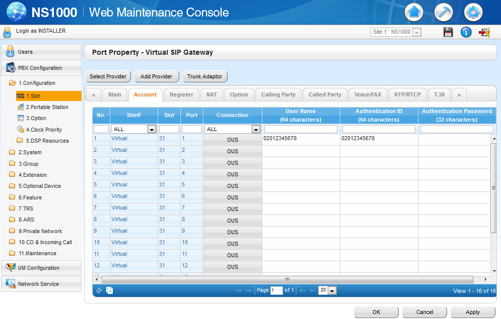Click the Add Provider button
The height and width of the screenshot is (319, 501).
(156, 76)
